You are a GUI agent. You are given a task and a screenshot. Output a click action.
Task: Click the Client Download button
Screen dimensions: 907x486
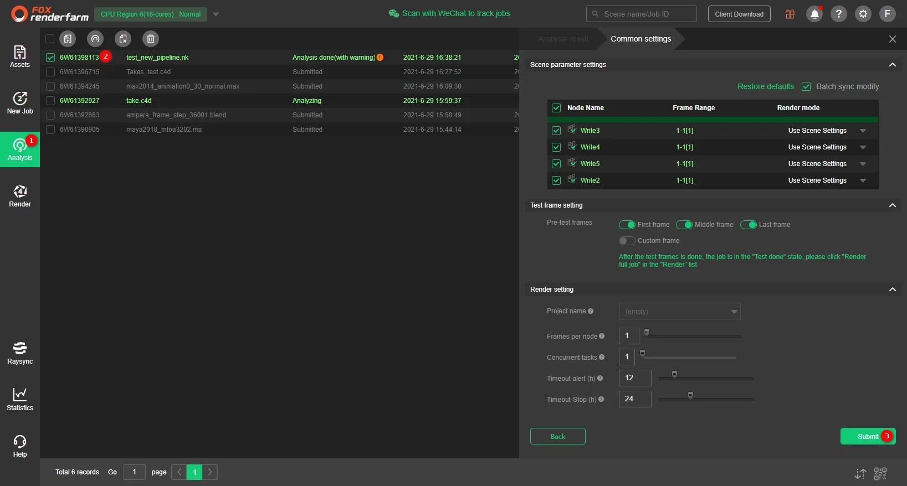[x=739, y=14]
